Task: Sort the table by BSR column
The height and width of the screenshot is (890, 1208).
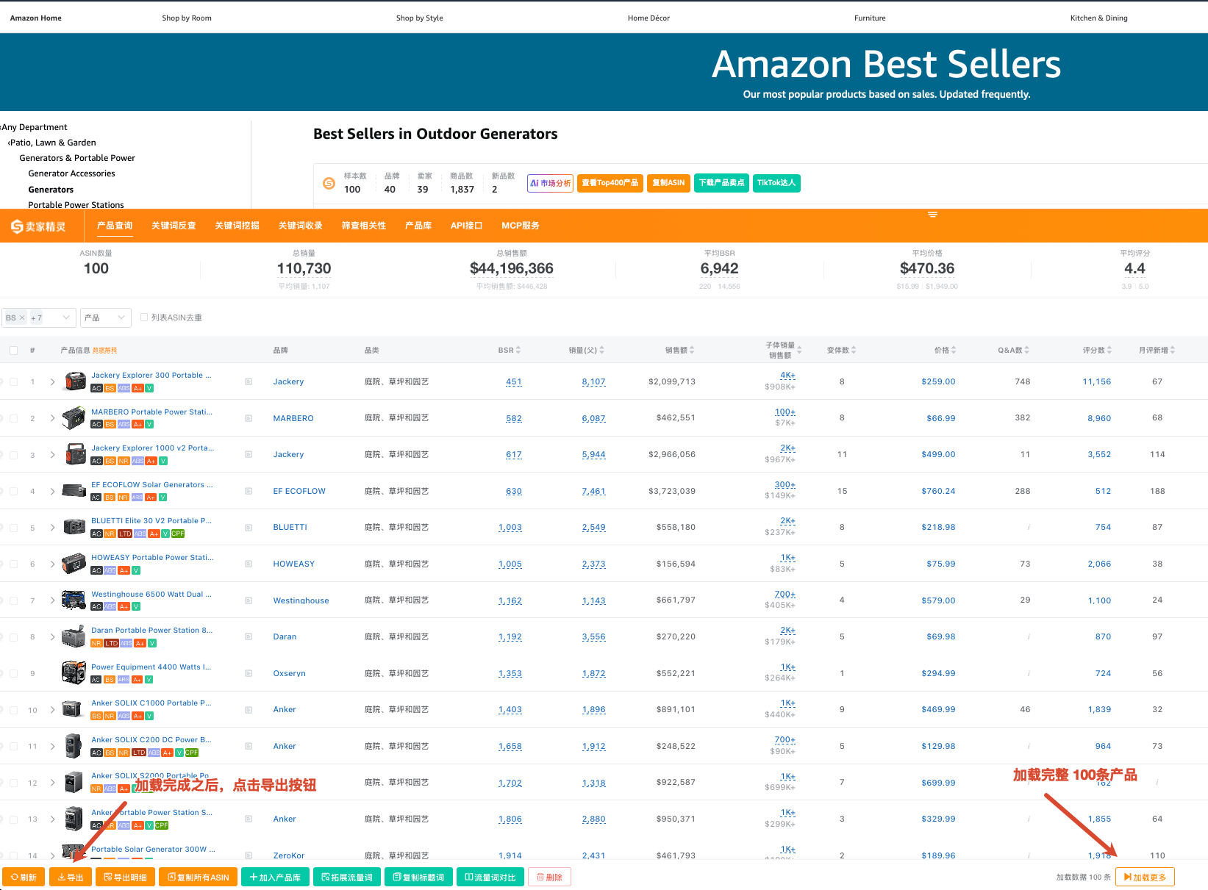Action: coord(518,351)
